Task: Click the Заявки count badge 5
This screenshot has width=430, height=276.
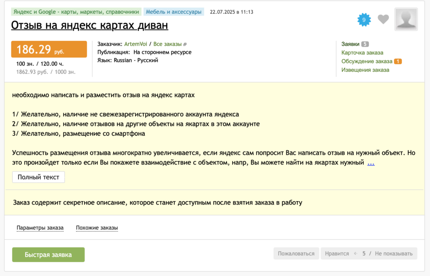Action: click(365, 44)
